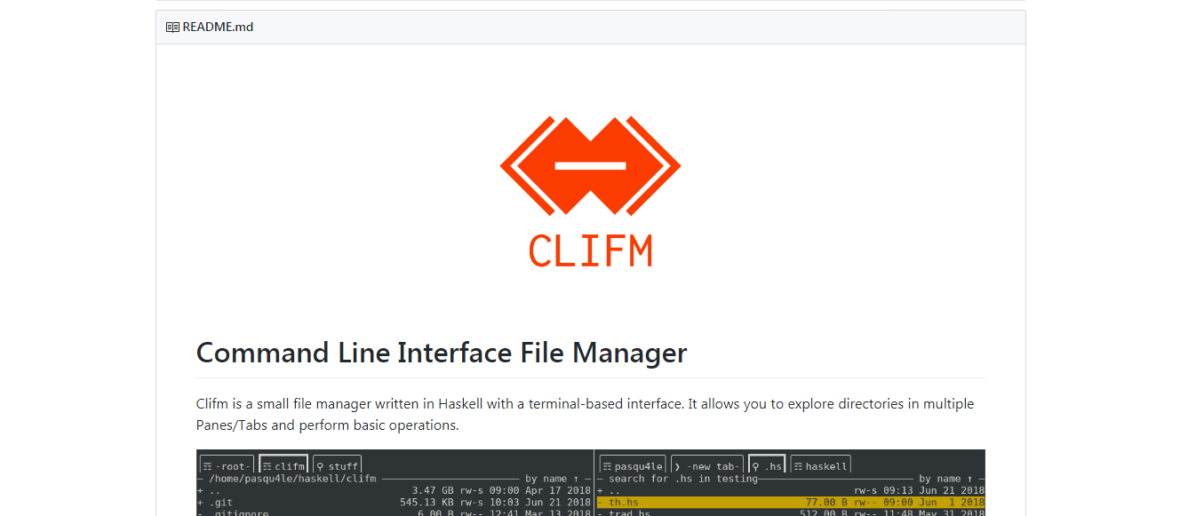1188x516 pixels.
Task: Open the haskell tab in the right pane
Action: pyautogui.click(x=820, y=465)
